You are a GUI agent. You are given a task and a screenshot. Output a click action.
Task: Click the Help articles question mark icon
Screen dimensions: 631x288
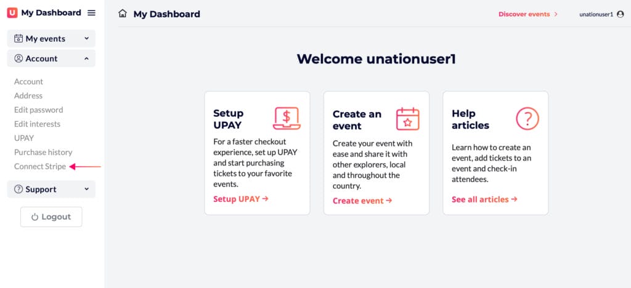click(x=527, y=119)
